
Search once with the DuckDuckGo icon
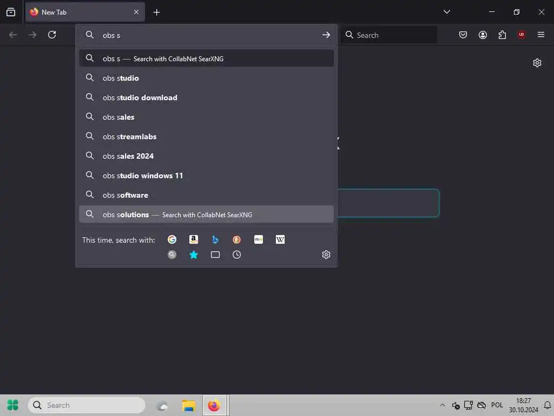(237, 239)
